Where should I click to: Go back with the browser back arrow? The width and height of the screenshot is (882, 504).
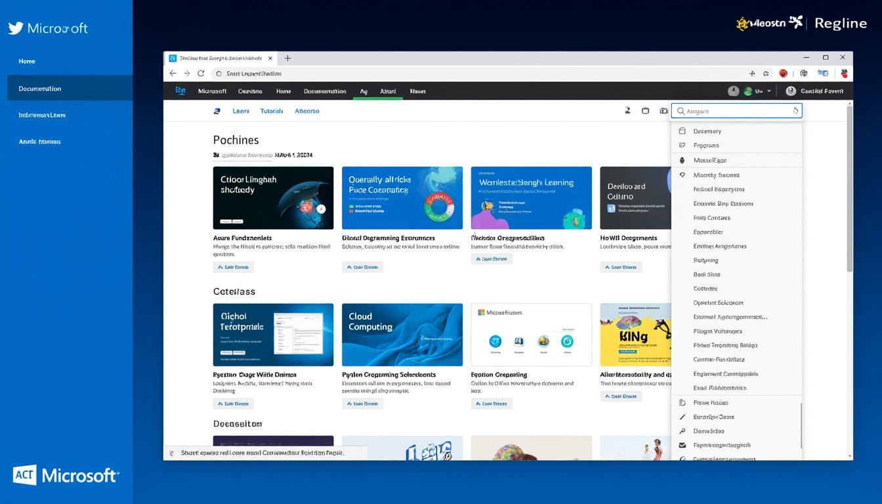(173, 73)
